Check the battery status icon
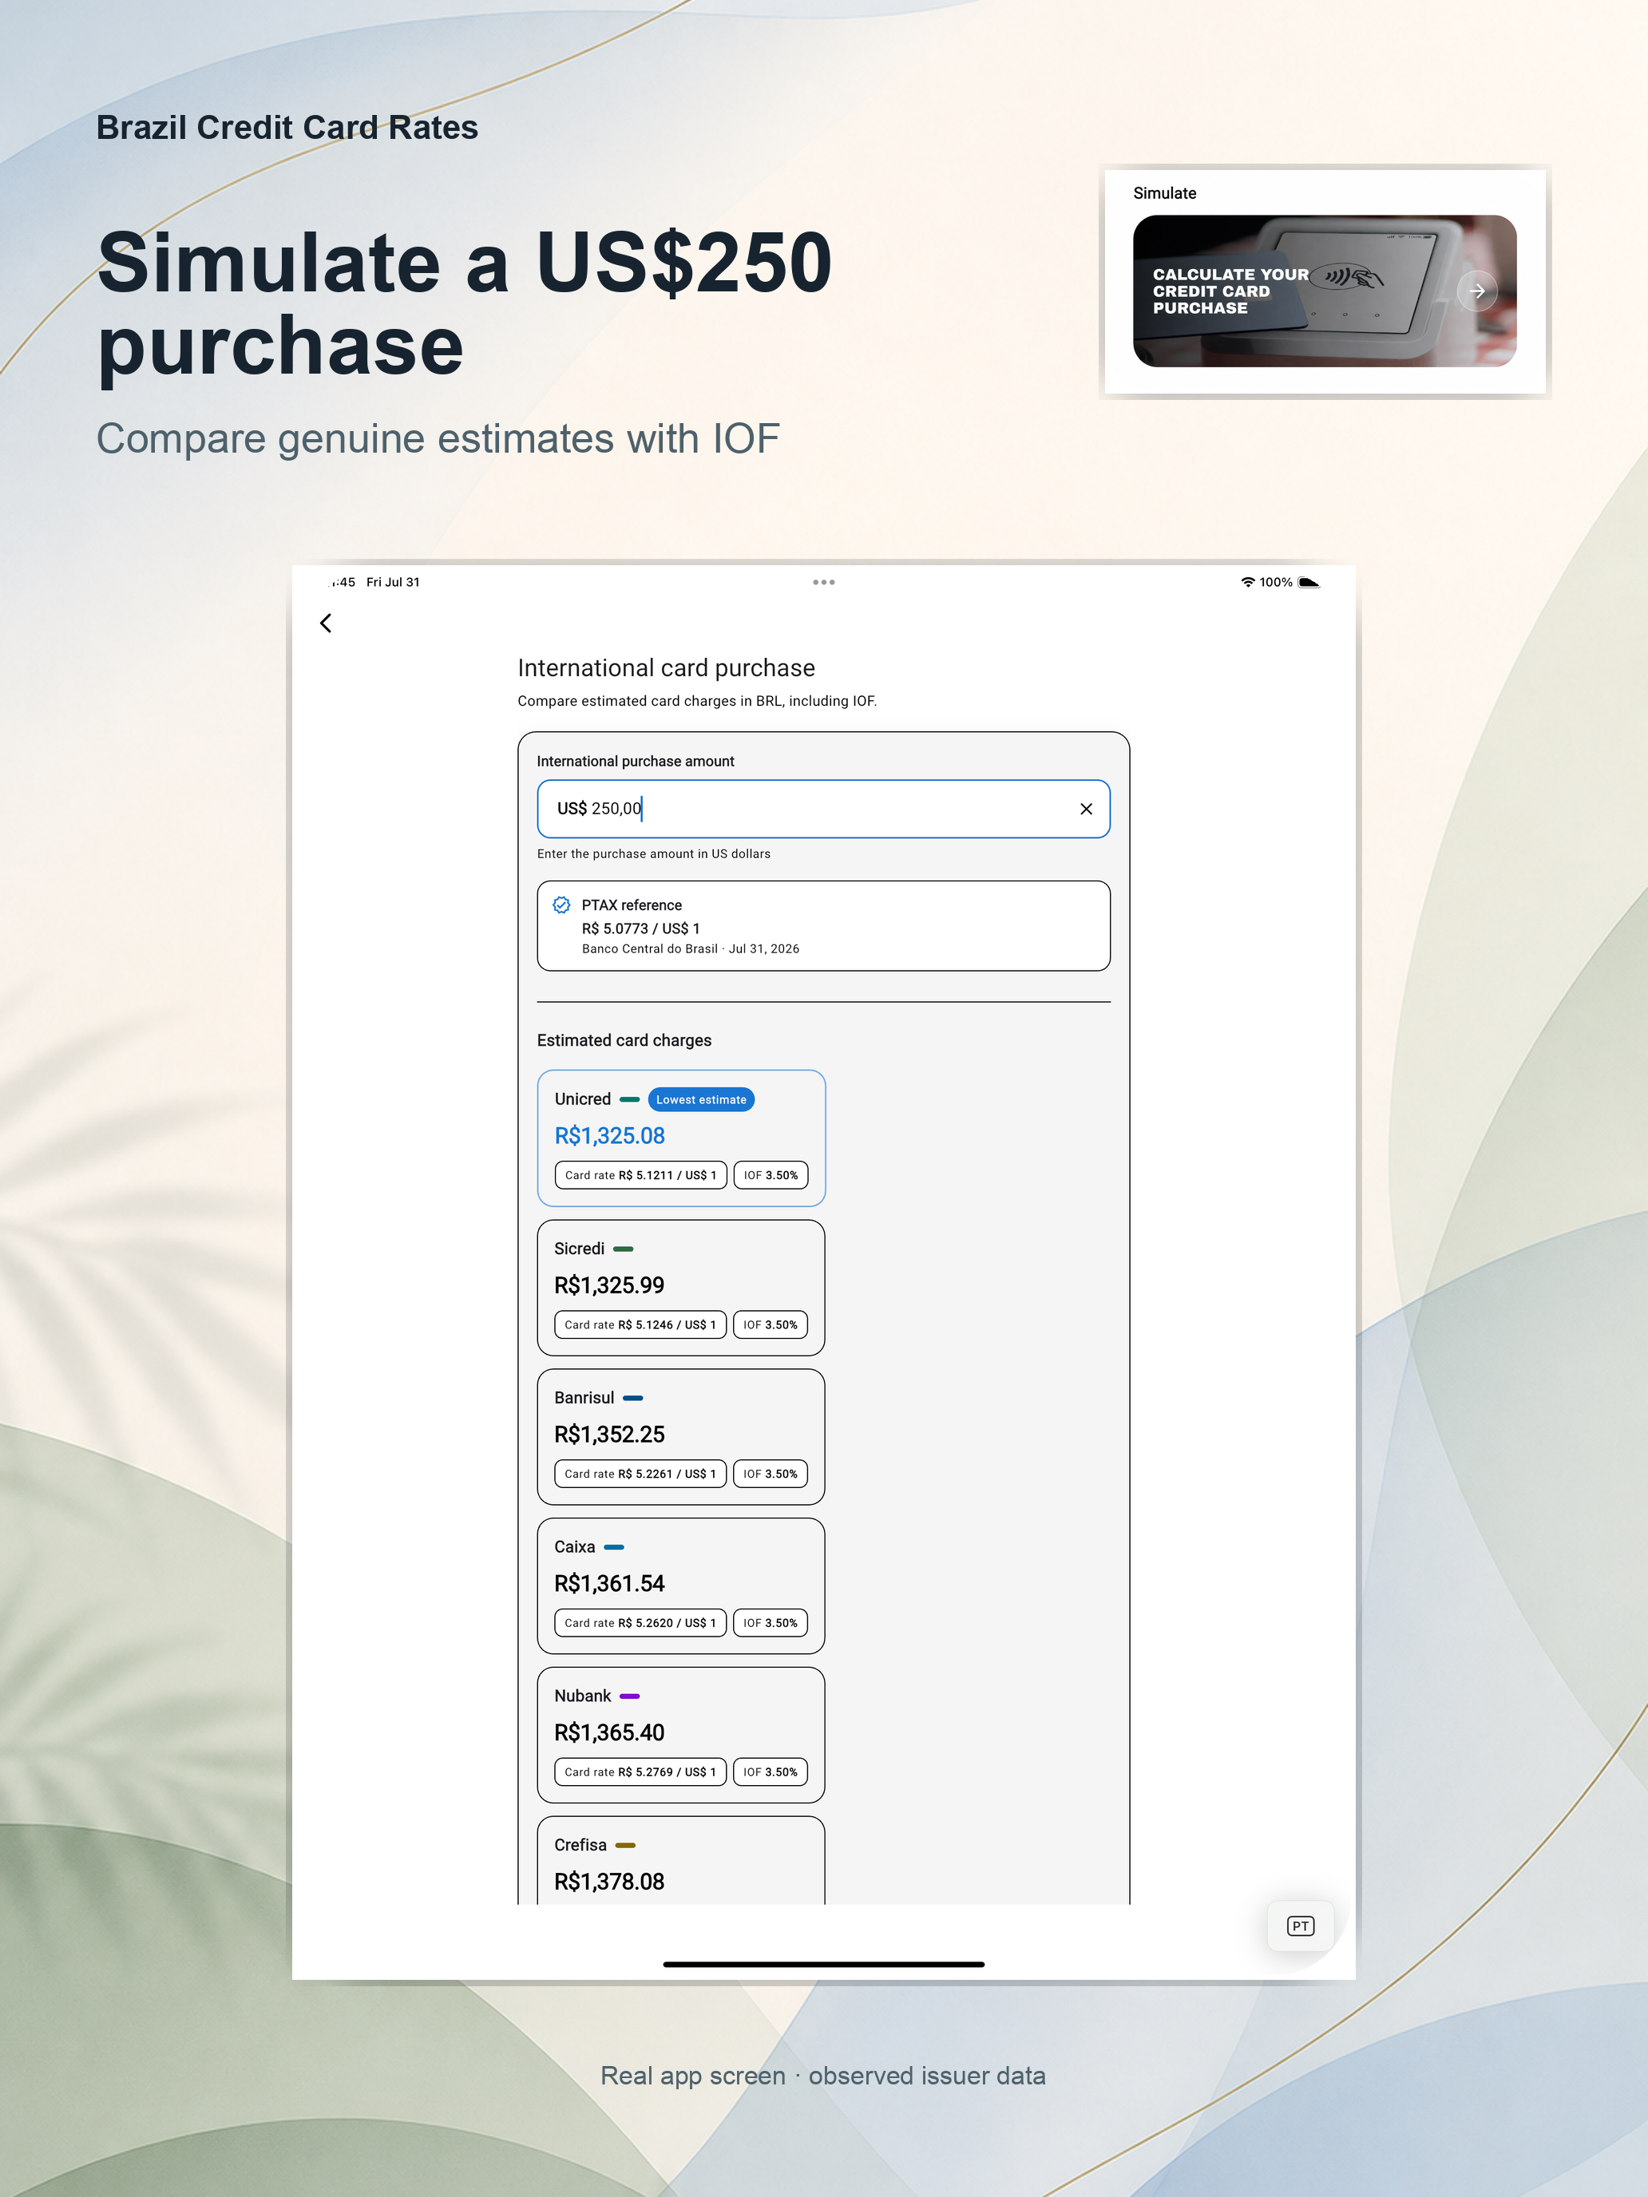1648x2197 pixels. pyautogui.click(x=1309, y=582)
